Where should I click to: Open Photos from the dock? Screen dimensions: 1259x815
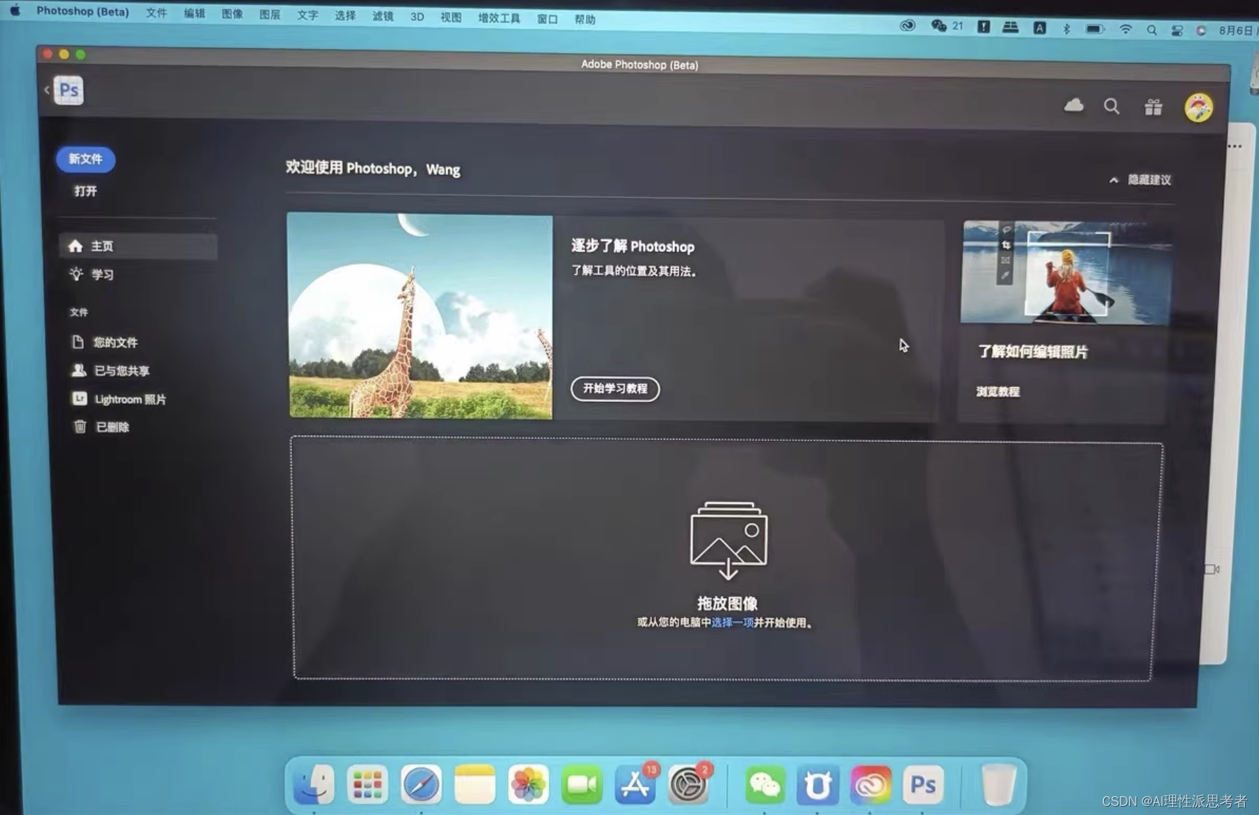(528, 784)
